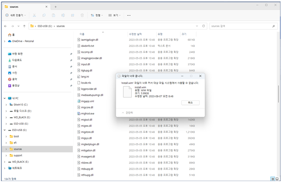Click the Share icon in toolbar
282x182 pixels.
[72, 16]
